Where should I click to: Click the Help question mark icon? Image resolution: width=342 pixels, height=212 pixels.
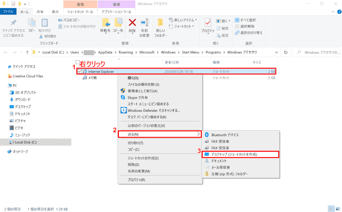pos(339,12)
